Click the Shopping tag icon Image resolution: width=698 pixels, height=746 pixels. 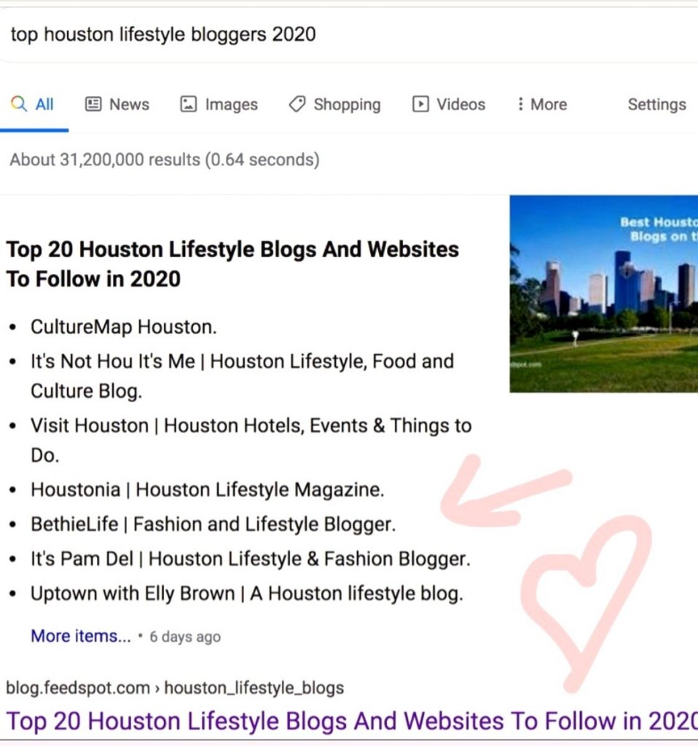(x=297, y=103)
